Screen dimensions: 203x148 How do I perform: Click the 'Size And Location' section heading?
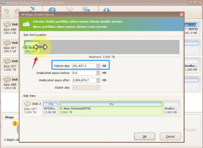click(x=35, y=35)
